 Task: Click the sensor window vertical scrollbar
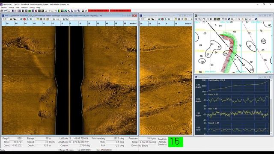coord(271,107)
